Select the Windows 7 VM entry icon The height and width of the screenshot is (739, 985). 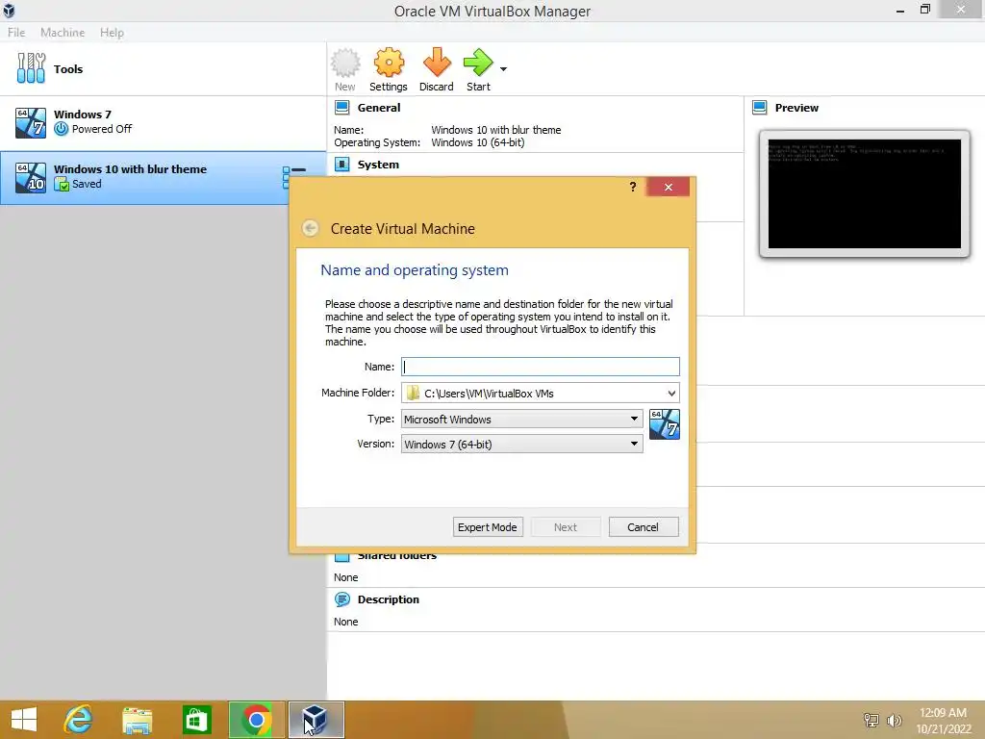point(31,122)
